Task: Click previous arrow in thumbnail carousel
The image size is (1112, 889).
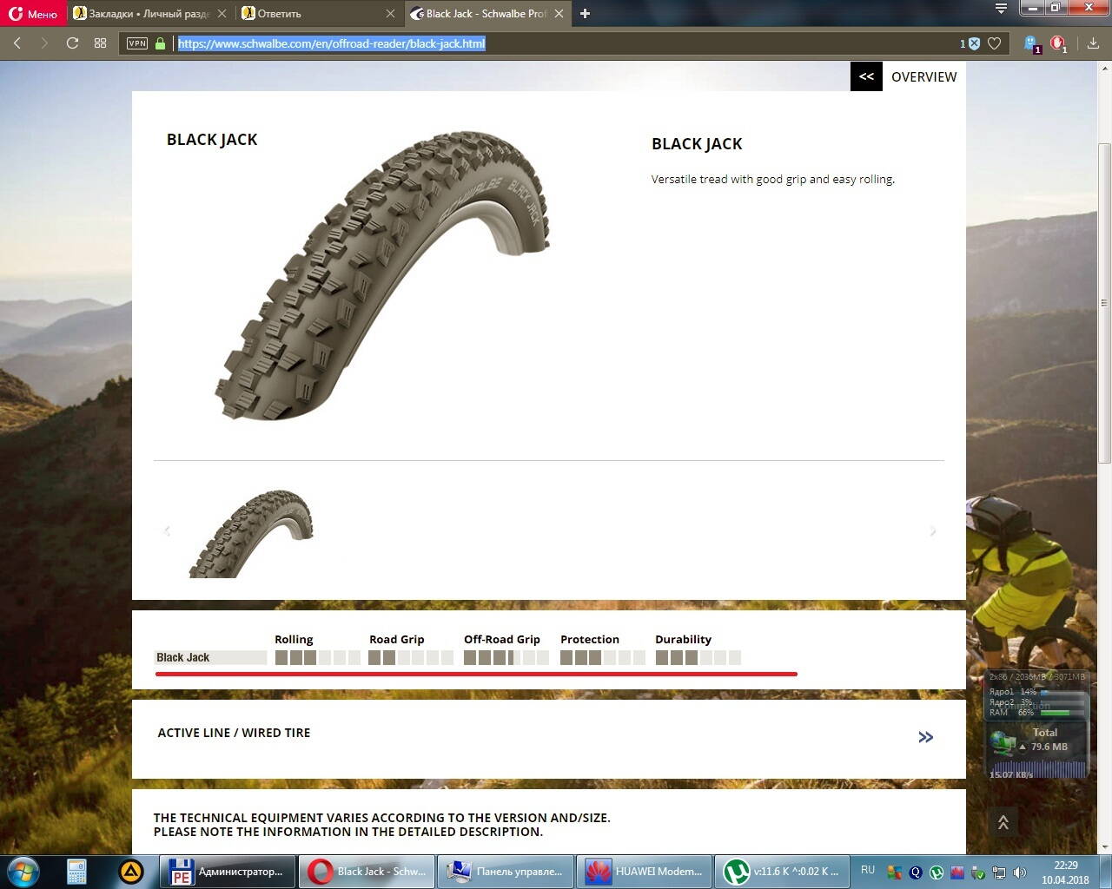Action: (167, 530)
